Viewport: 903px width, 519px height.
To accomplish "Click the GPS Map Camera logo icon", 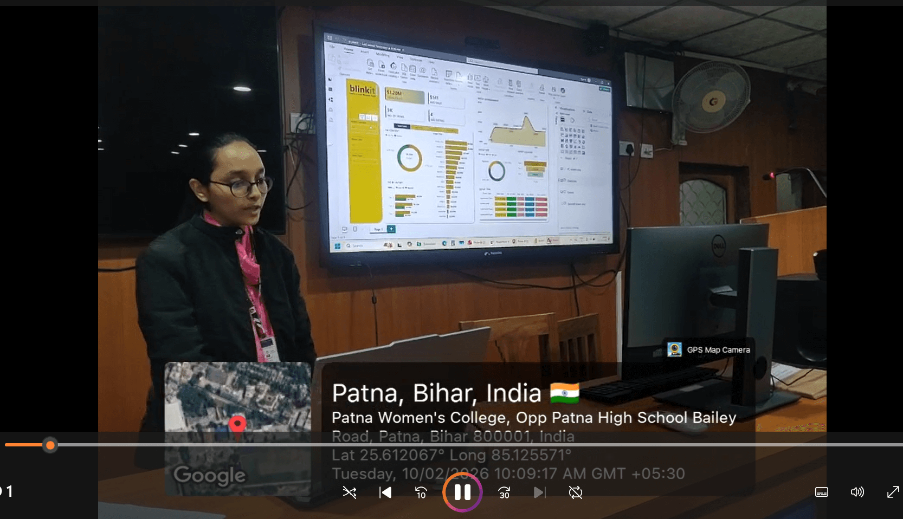I will point(674,349).
